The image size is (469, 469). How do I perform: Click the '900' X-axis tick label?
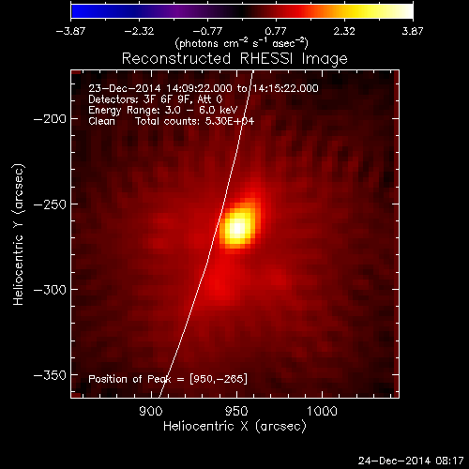click(x=151, y=411)
